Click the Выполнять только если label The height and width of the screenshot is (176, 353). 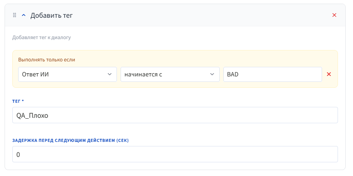click(x=46, y=60)
